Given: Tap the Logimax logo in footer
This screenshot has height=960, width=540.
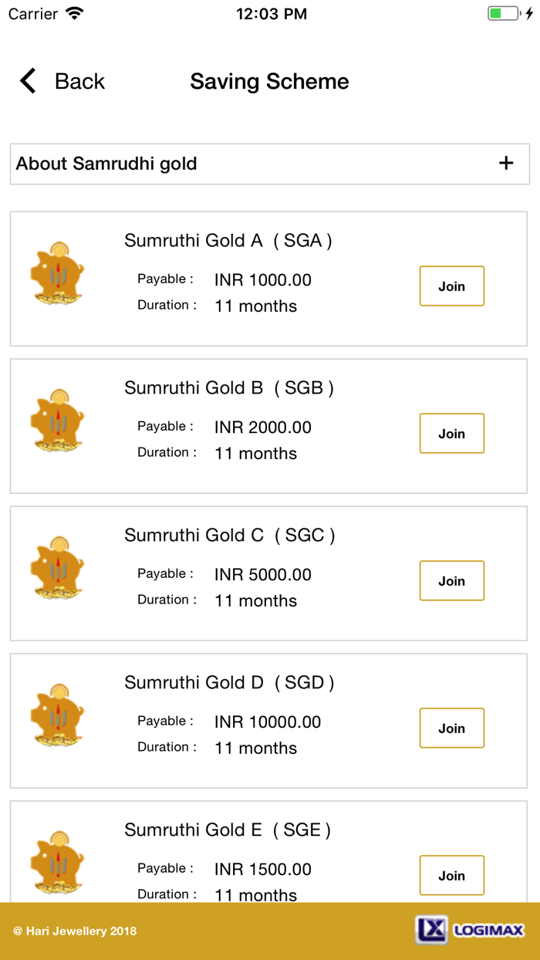Looking at the screenshot, I should tap(470, 930).
